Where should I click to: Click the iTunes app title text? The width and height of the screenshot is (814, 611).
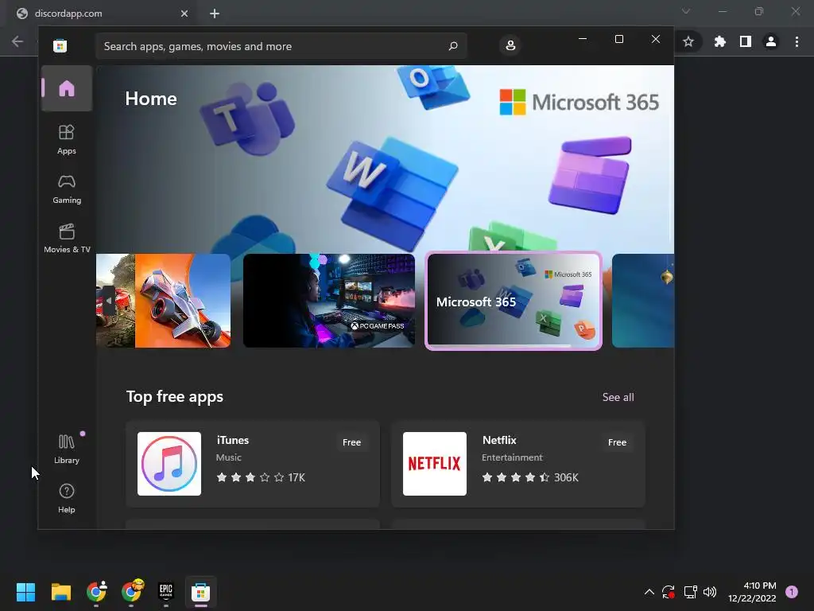[233, 440]
